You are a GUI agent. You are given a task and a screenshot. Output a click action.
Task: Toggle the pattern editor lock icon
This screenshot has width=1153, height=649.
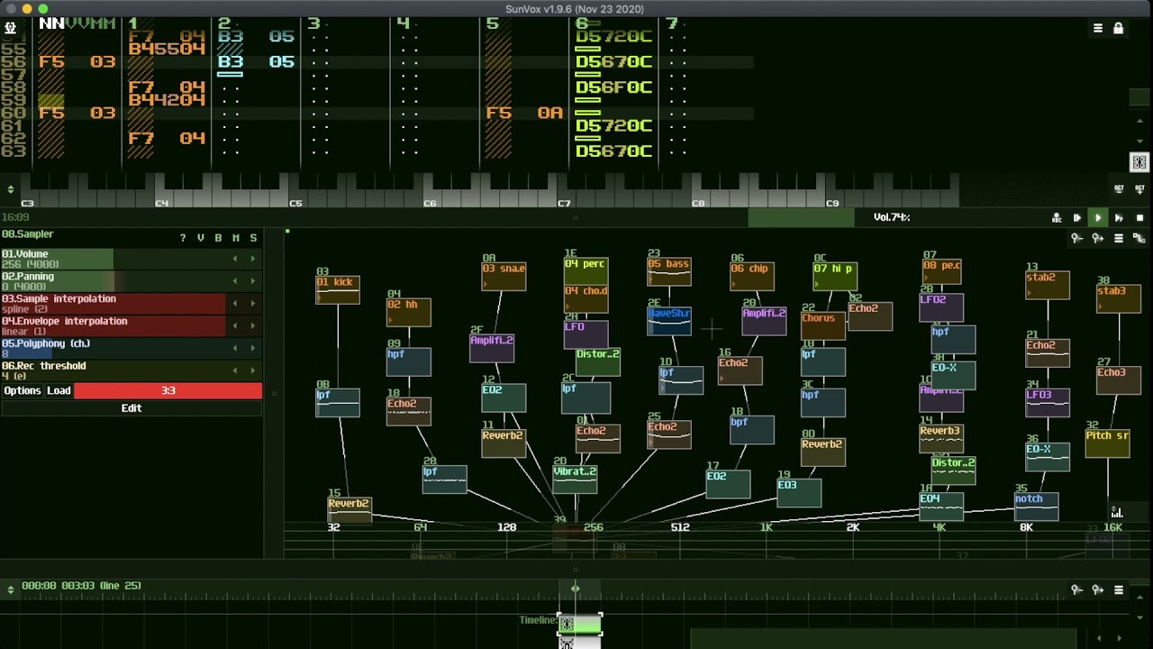pyautogui.click(x=1118, y=29)
